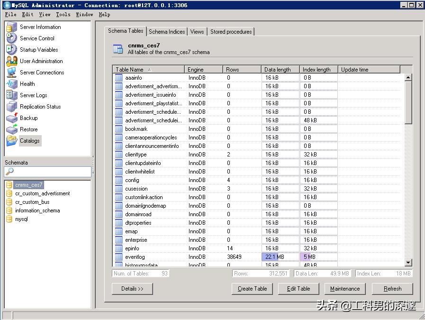Open the Tools menu
425x320 pixels.
(x=63, y=15)
